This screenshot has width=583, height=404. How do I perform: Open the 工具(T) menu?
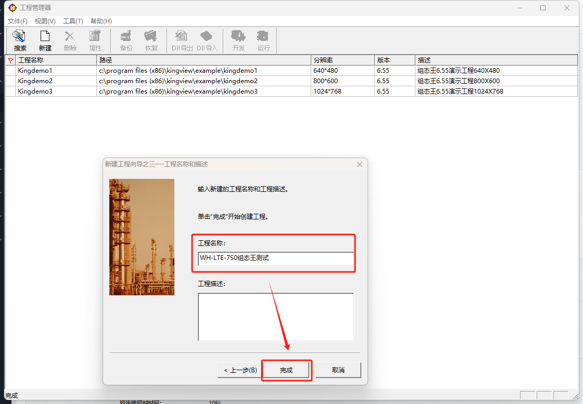73,21
